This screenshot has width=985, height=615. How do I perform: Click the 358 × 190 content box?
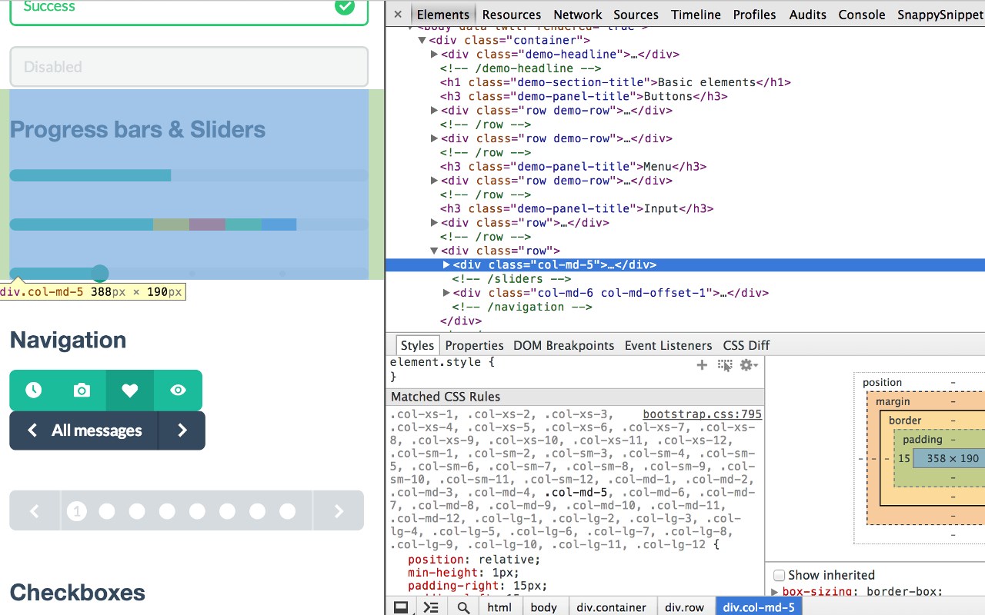coord(953,458)
